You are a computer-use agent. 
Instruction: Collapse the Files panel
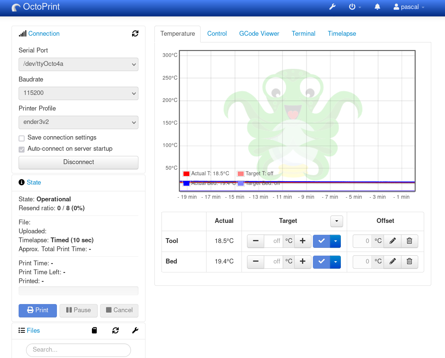pos(33,330)
